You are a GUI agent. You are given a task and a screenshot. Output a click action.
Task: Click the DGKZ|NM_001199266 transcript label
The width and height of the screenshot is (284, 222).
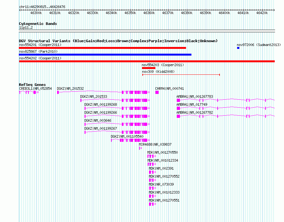(101, 112)
